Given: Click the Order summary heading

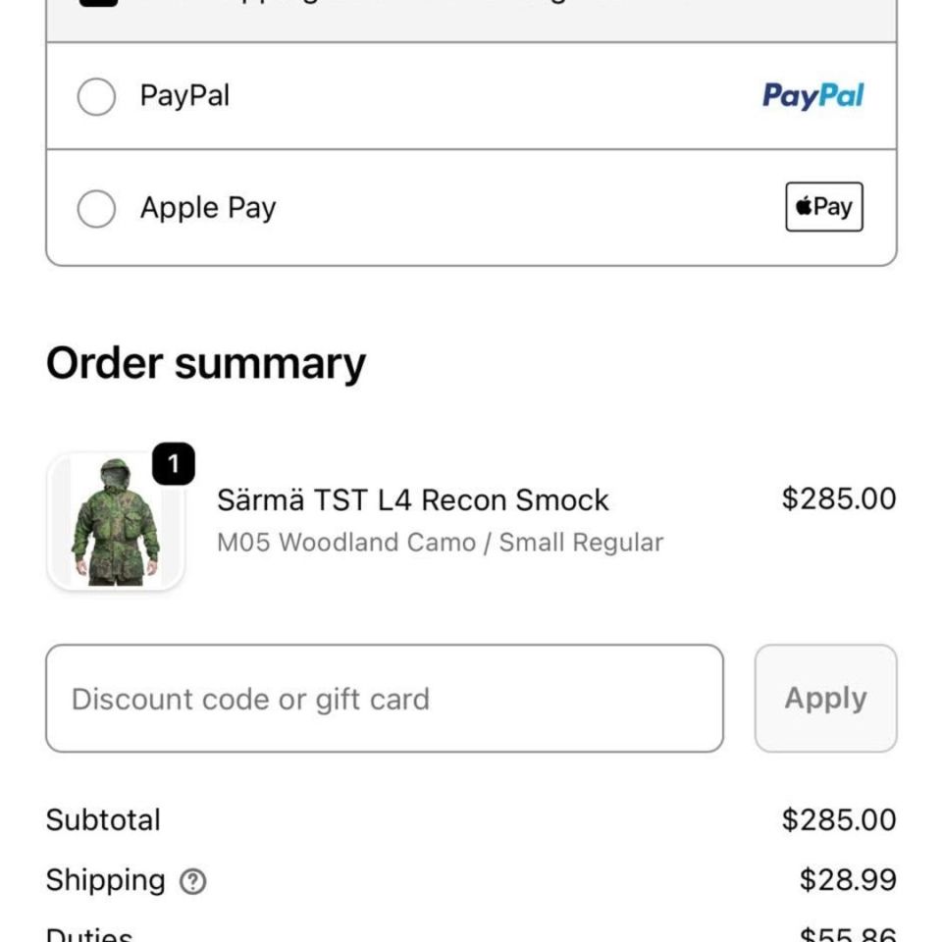Looking at the screenshot, I should [207, 362].
